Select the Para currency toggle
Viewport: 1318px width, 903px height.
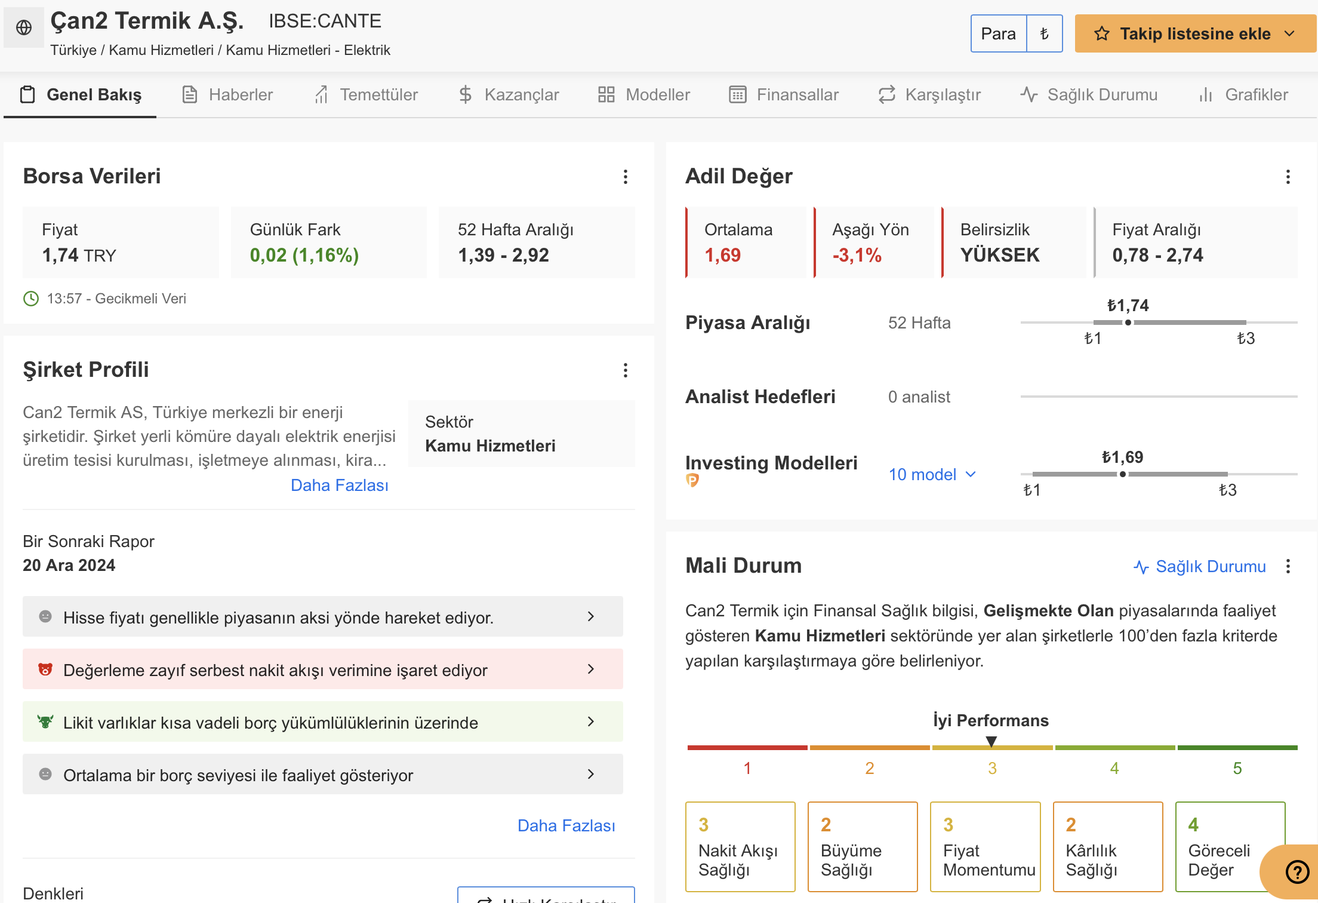(999, 33)
